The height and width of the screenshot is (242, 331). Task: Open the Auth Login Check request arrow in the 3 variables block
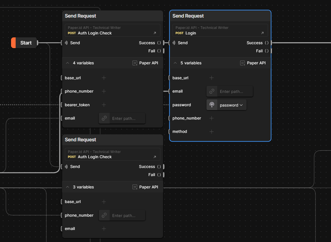pos(155,157)
